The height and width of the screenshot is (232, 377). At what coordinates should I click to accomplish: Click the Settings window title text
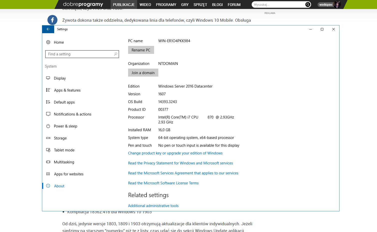click(x=62, y=29)
